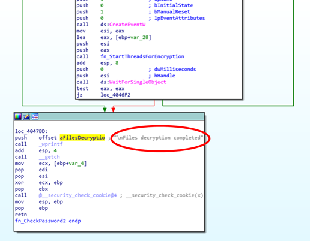Click the __security_check_cookie(x) comment
This screenshot has width=310, height=241.
coord(165,195)
